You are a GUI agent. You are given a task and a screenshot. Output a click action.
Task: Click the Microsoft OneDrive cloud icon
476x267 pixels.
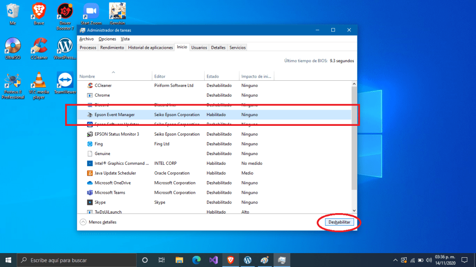click(x=90, y=183)
